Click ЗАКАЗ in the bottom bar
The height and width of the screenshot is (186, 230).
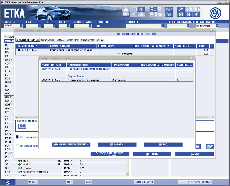pyautogui.click(x=32, y=182)
